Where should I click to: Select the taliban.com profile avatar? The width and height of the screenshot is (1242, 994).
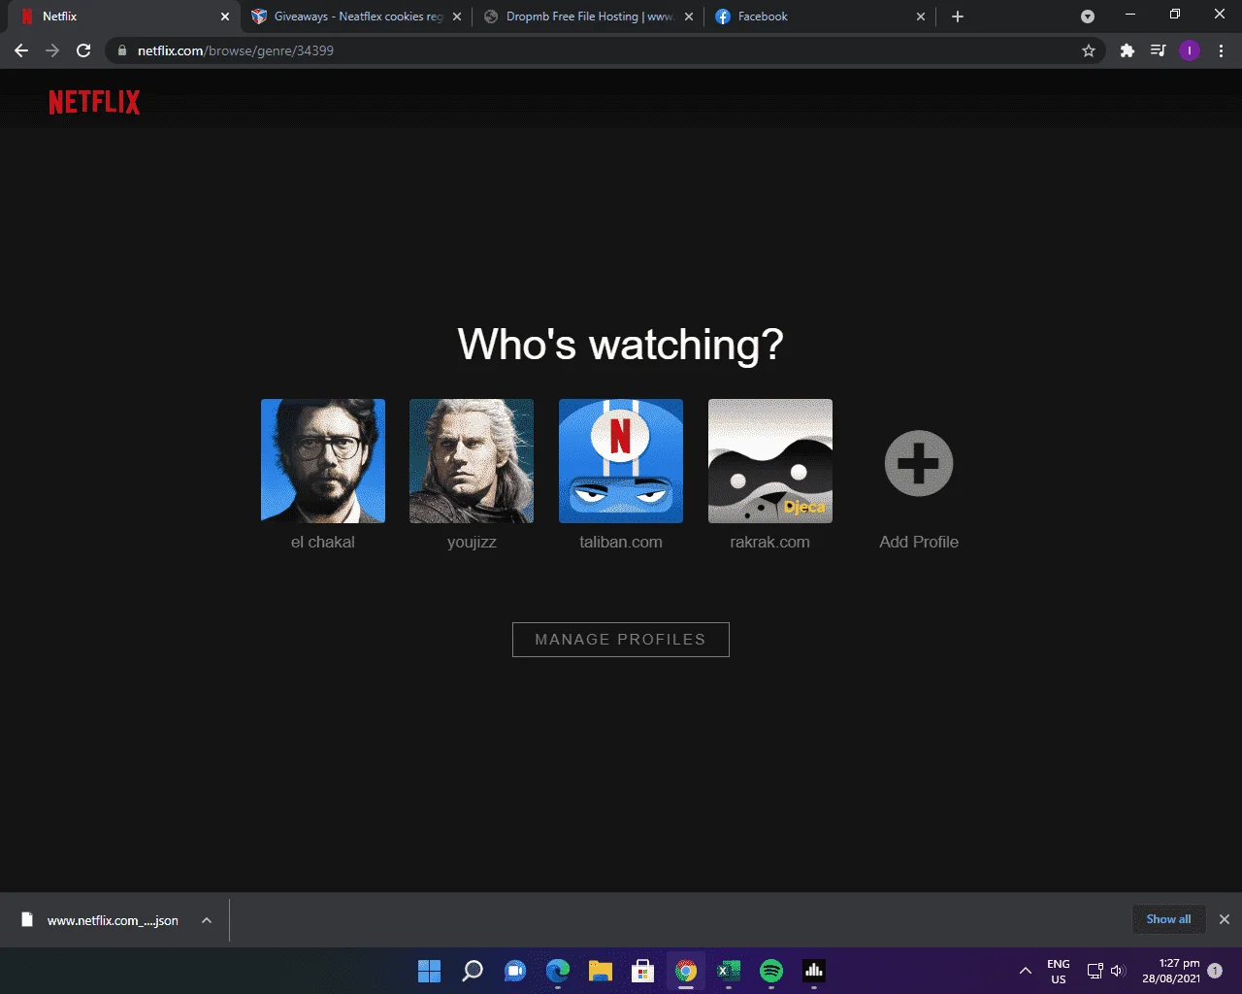(x=621, y=461)
